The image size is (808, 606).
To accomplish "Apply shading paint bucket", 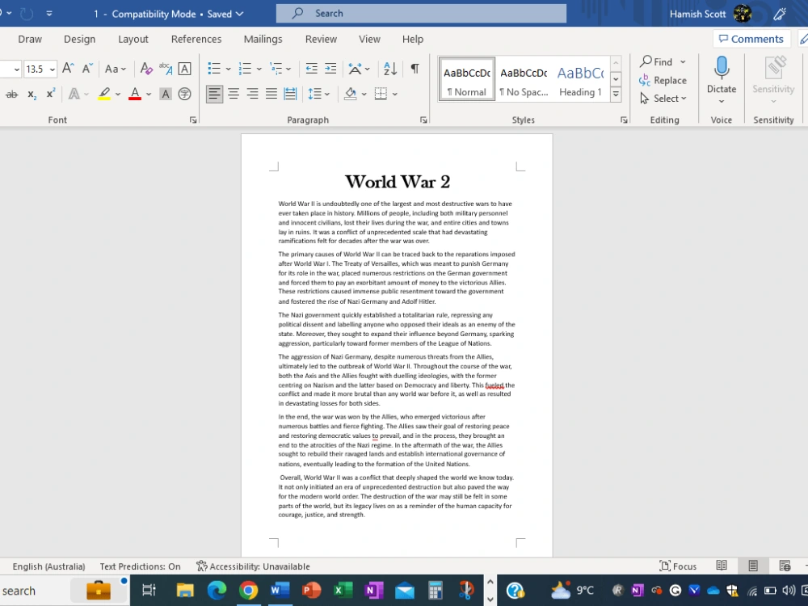I will [x=351, y=94].
